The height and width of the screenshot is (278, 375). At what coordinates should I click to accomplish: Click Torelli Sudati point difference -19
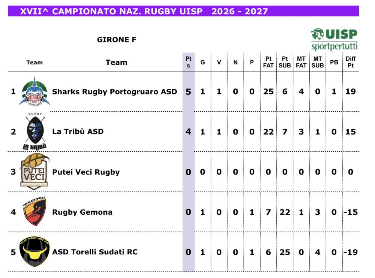click(351, 252)
